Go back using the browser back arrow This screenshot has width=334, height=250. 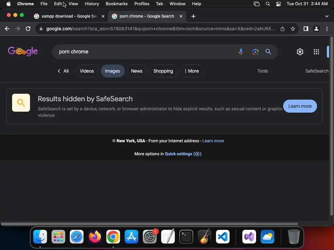tap(7, 29)
